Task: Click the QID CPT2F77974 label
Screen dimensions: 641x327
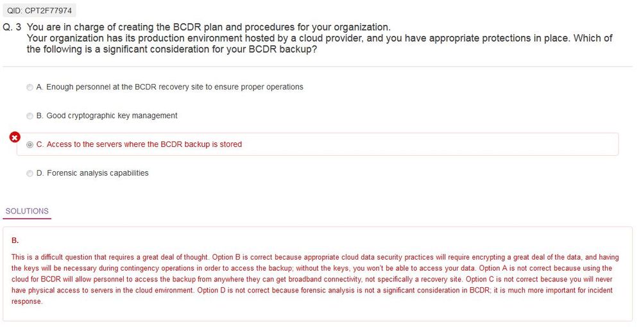Action: tap(39, 10)
